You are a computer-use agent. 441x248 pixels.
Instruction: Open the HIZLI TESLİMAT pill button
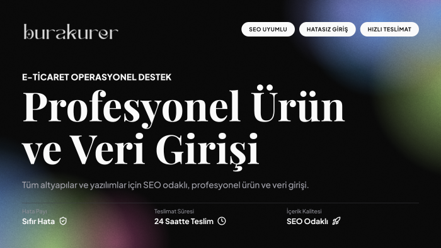click(x=389, y=29)
